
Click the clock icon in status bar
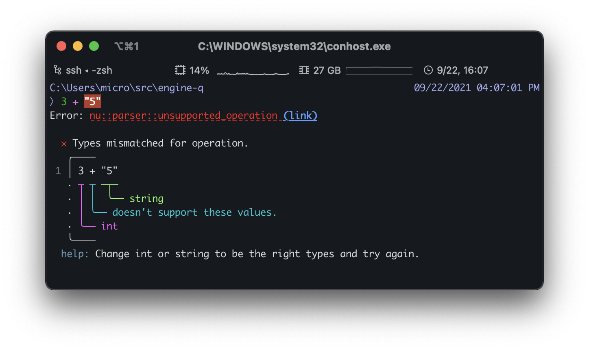428,70
